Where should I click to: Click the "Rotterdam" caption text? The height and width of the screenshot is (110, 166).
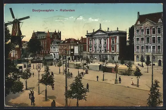(x=67, y=10)
